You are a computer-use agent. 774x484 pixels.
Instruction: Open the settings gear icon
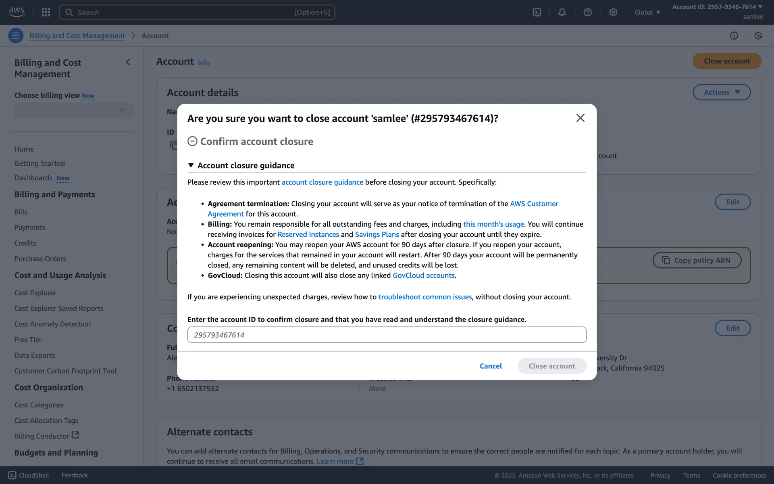(613, 12)
